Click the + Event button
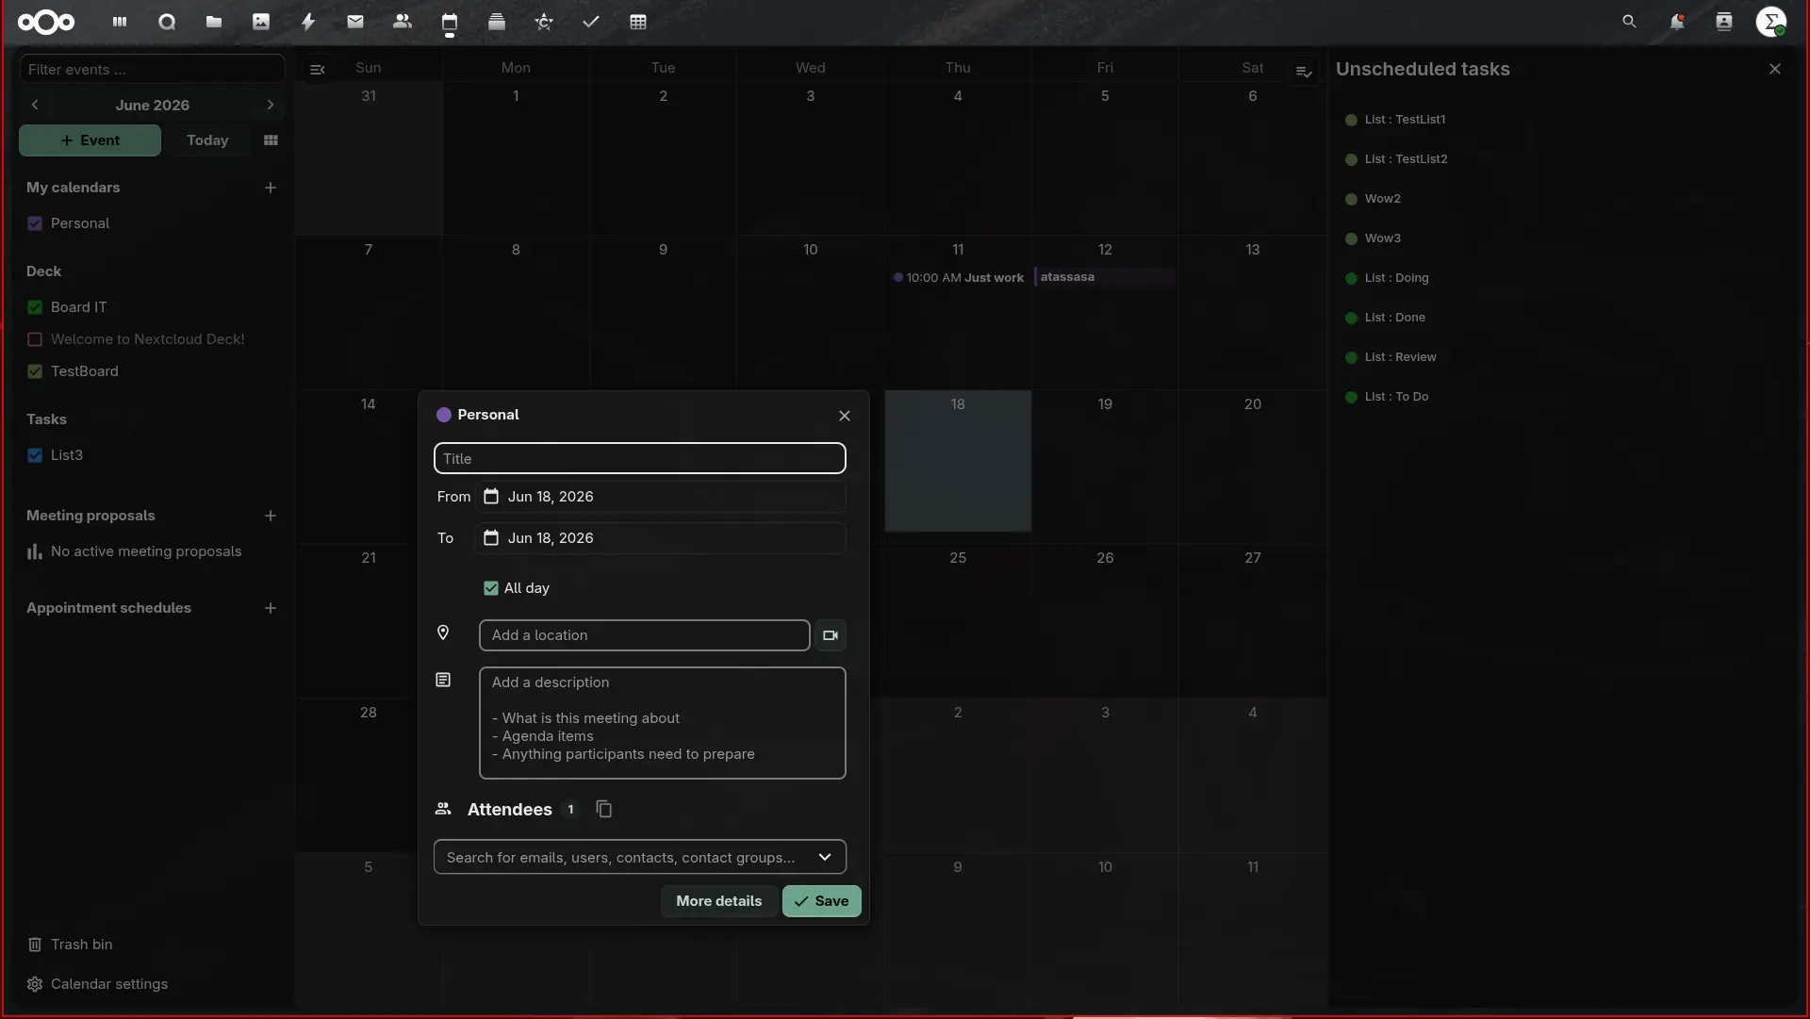The height and width of the screenshot is (1019, 1810). point(90,140)
